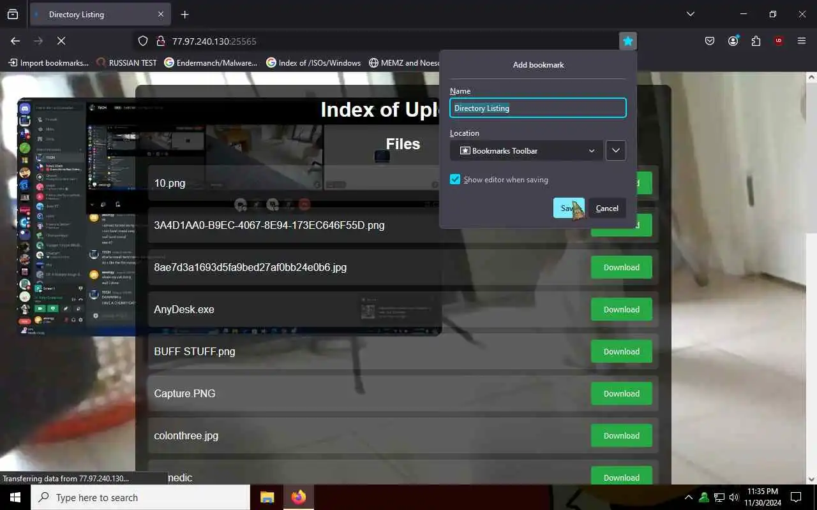Download BUFF STUFF.png
817x510 pixels.
(x=622, y=351)
